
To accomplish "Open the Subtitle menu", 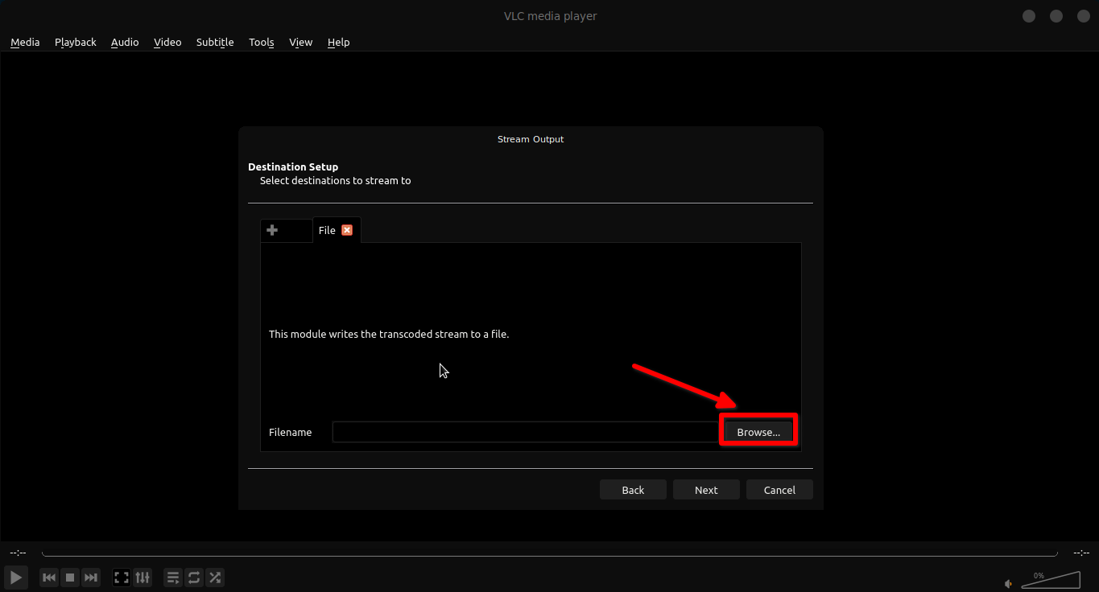I will click(215, 42).
